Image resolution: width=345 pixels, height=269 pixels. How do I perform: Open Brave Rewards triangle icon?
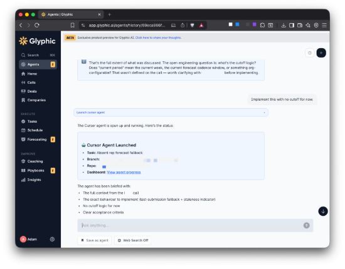[x=201, y=26]
